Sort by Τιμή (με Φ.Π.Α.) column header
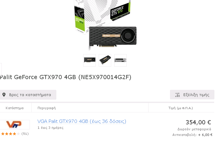 tap(181, 108)
